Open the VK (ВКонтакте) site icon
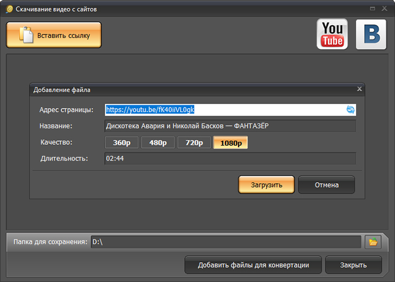The height and width of the screenshot is (282, 395). (371, 35)
